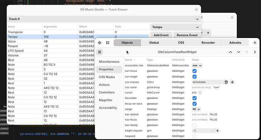Viewport: 261px width, 140px height.
Task: Select the Properties sidebar page
Action: pyautogui.click(x=109, y=69)
